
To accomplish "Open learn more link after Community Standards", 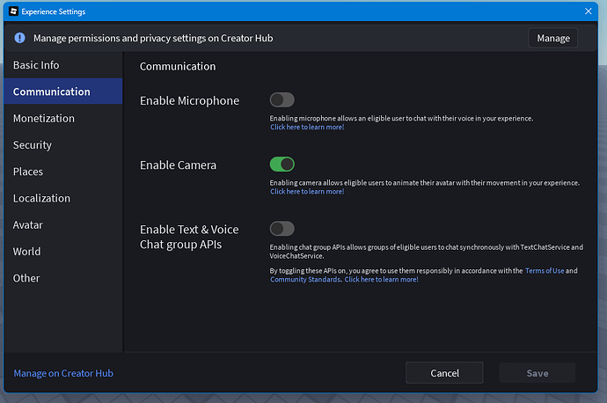I will tap(381, 280).
